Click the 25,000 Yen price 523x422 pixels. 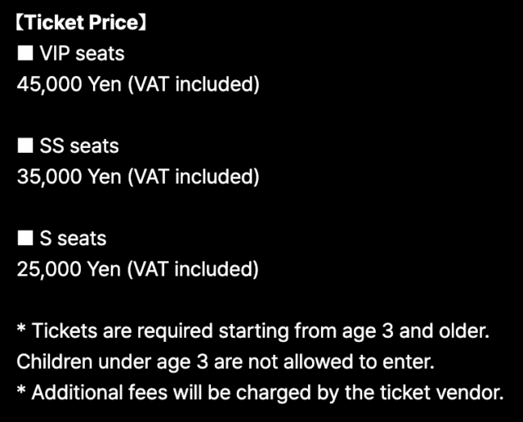click(69, 269)
